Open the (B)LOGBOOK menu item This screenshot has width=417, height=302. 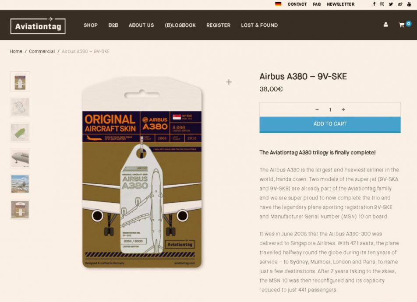(180, 25)
